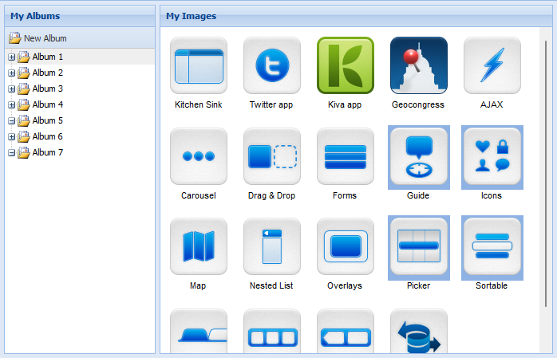Click the Album 3 folder icon
This screenshot has width=557, height=358.
pyautogui.click(x=24, y=89)
